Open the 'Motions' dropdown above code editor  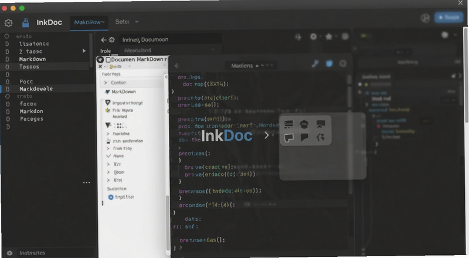pos(250,66)
